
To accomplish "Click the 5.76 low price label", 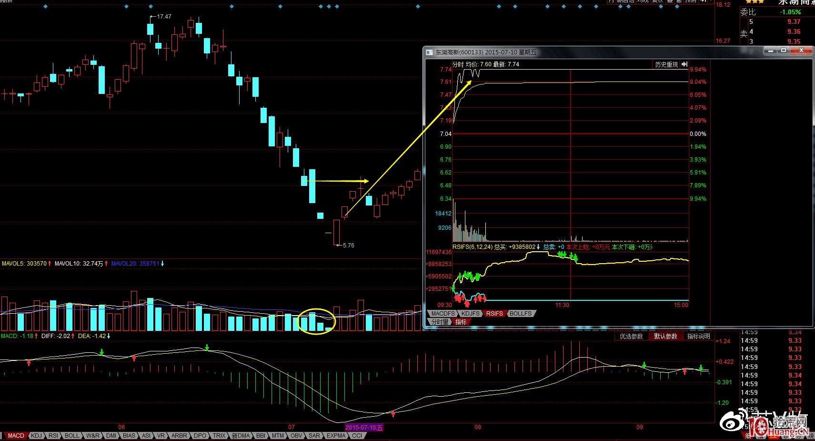I will point(348,246).
